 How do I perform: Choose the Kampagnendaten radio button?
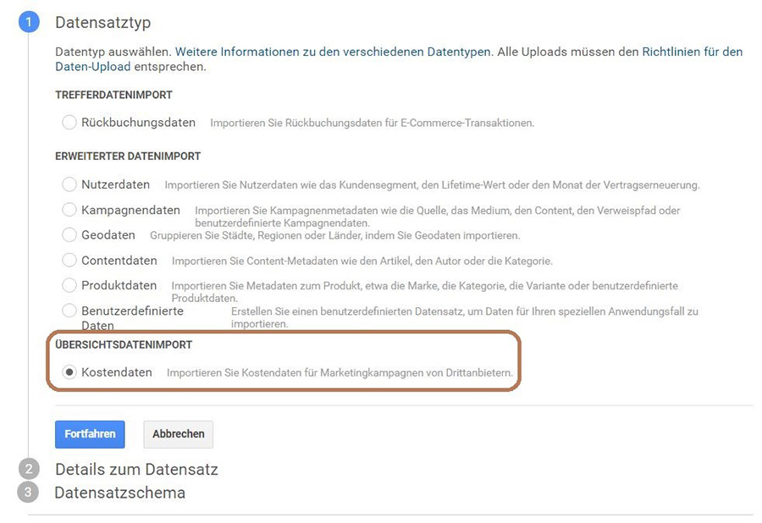[69, 210]
